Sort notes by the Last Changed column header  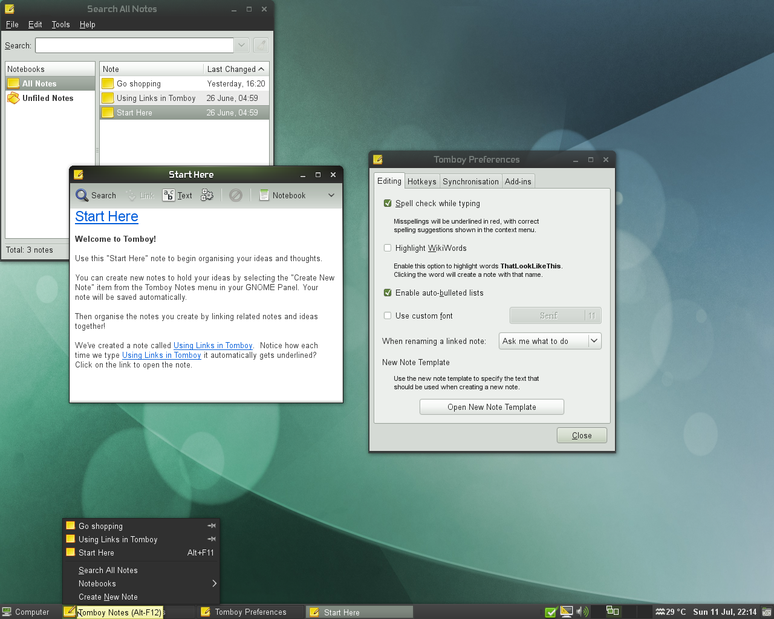click(236, 69)
